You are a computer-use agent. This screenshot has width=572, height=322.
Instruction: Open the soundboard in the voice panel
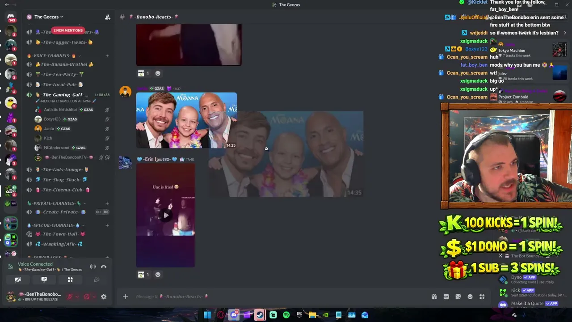pos(97,280)
